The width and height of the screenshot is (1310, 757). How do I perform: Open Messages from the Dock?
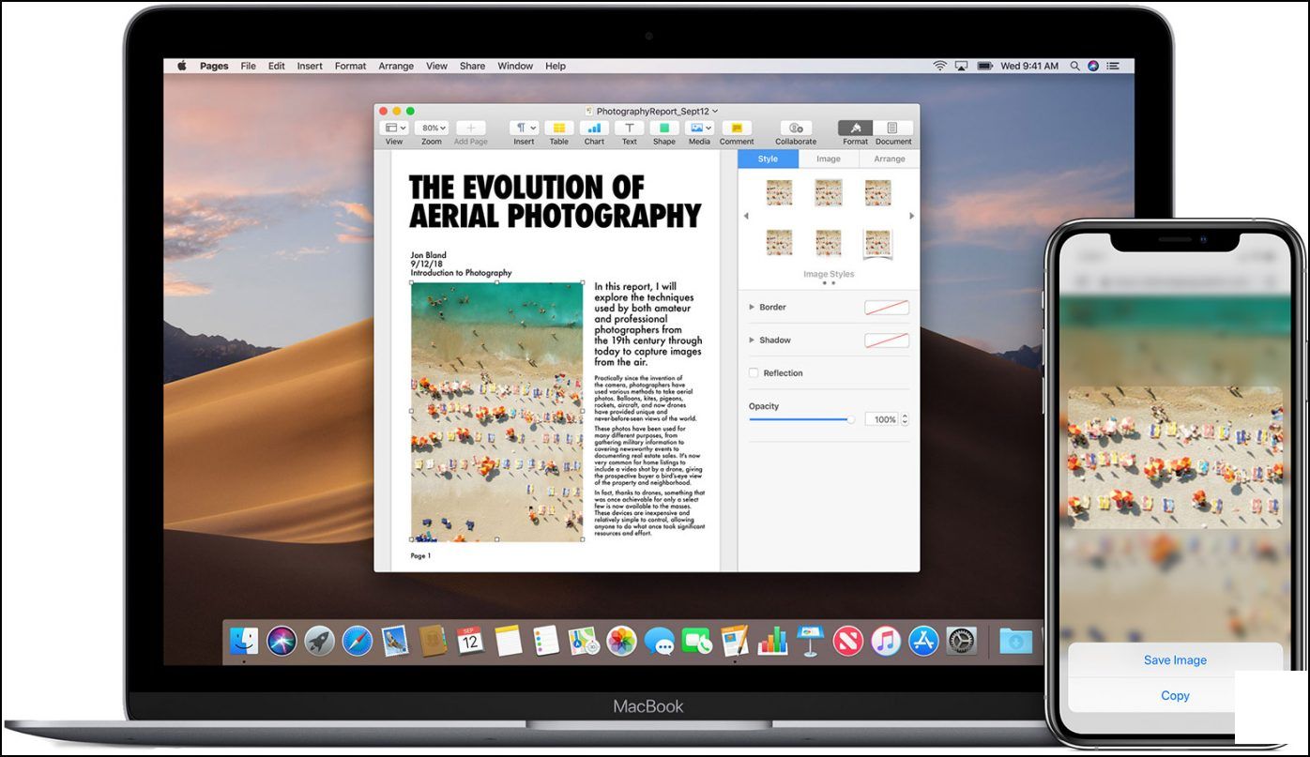point(659,643)
